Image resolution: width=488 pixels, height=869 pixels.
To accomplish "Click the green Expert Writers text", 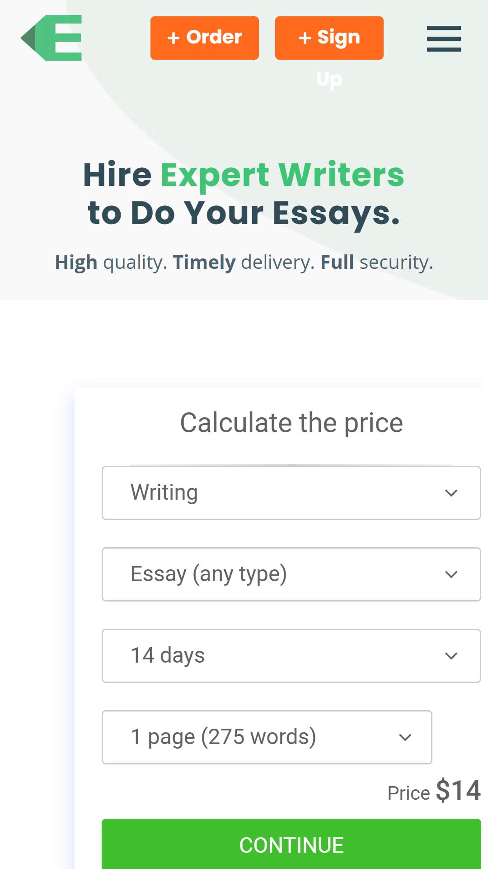I will (282, 175).
